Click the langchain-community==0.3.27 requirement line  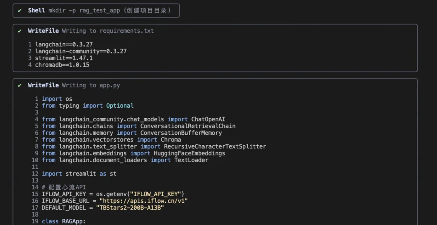pyautogui.click(x=81, y=51)
